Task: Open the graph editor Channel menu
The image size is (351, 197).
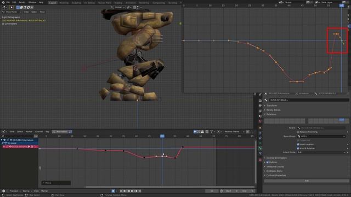Action: 39,132
